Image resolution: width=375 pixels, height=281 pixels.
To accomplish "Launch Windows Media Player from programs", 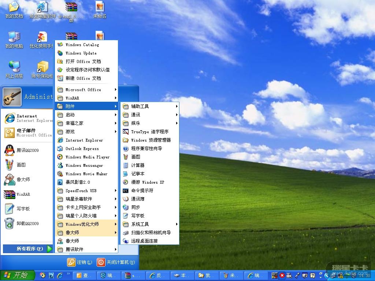I will tap(87, 157).
